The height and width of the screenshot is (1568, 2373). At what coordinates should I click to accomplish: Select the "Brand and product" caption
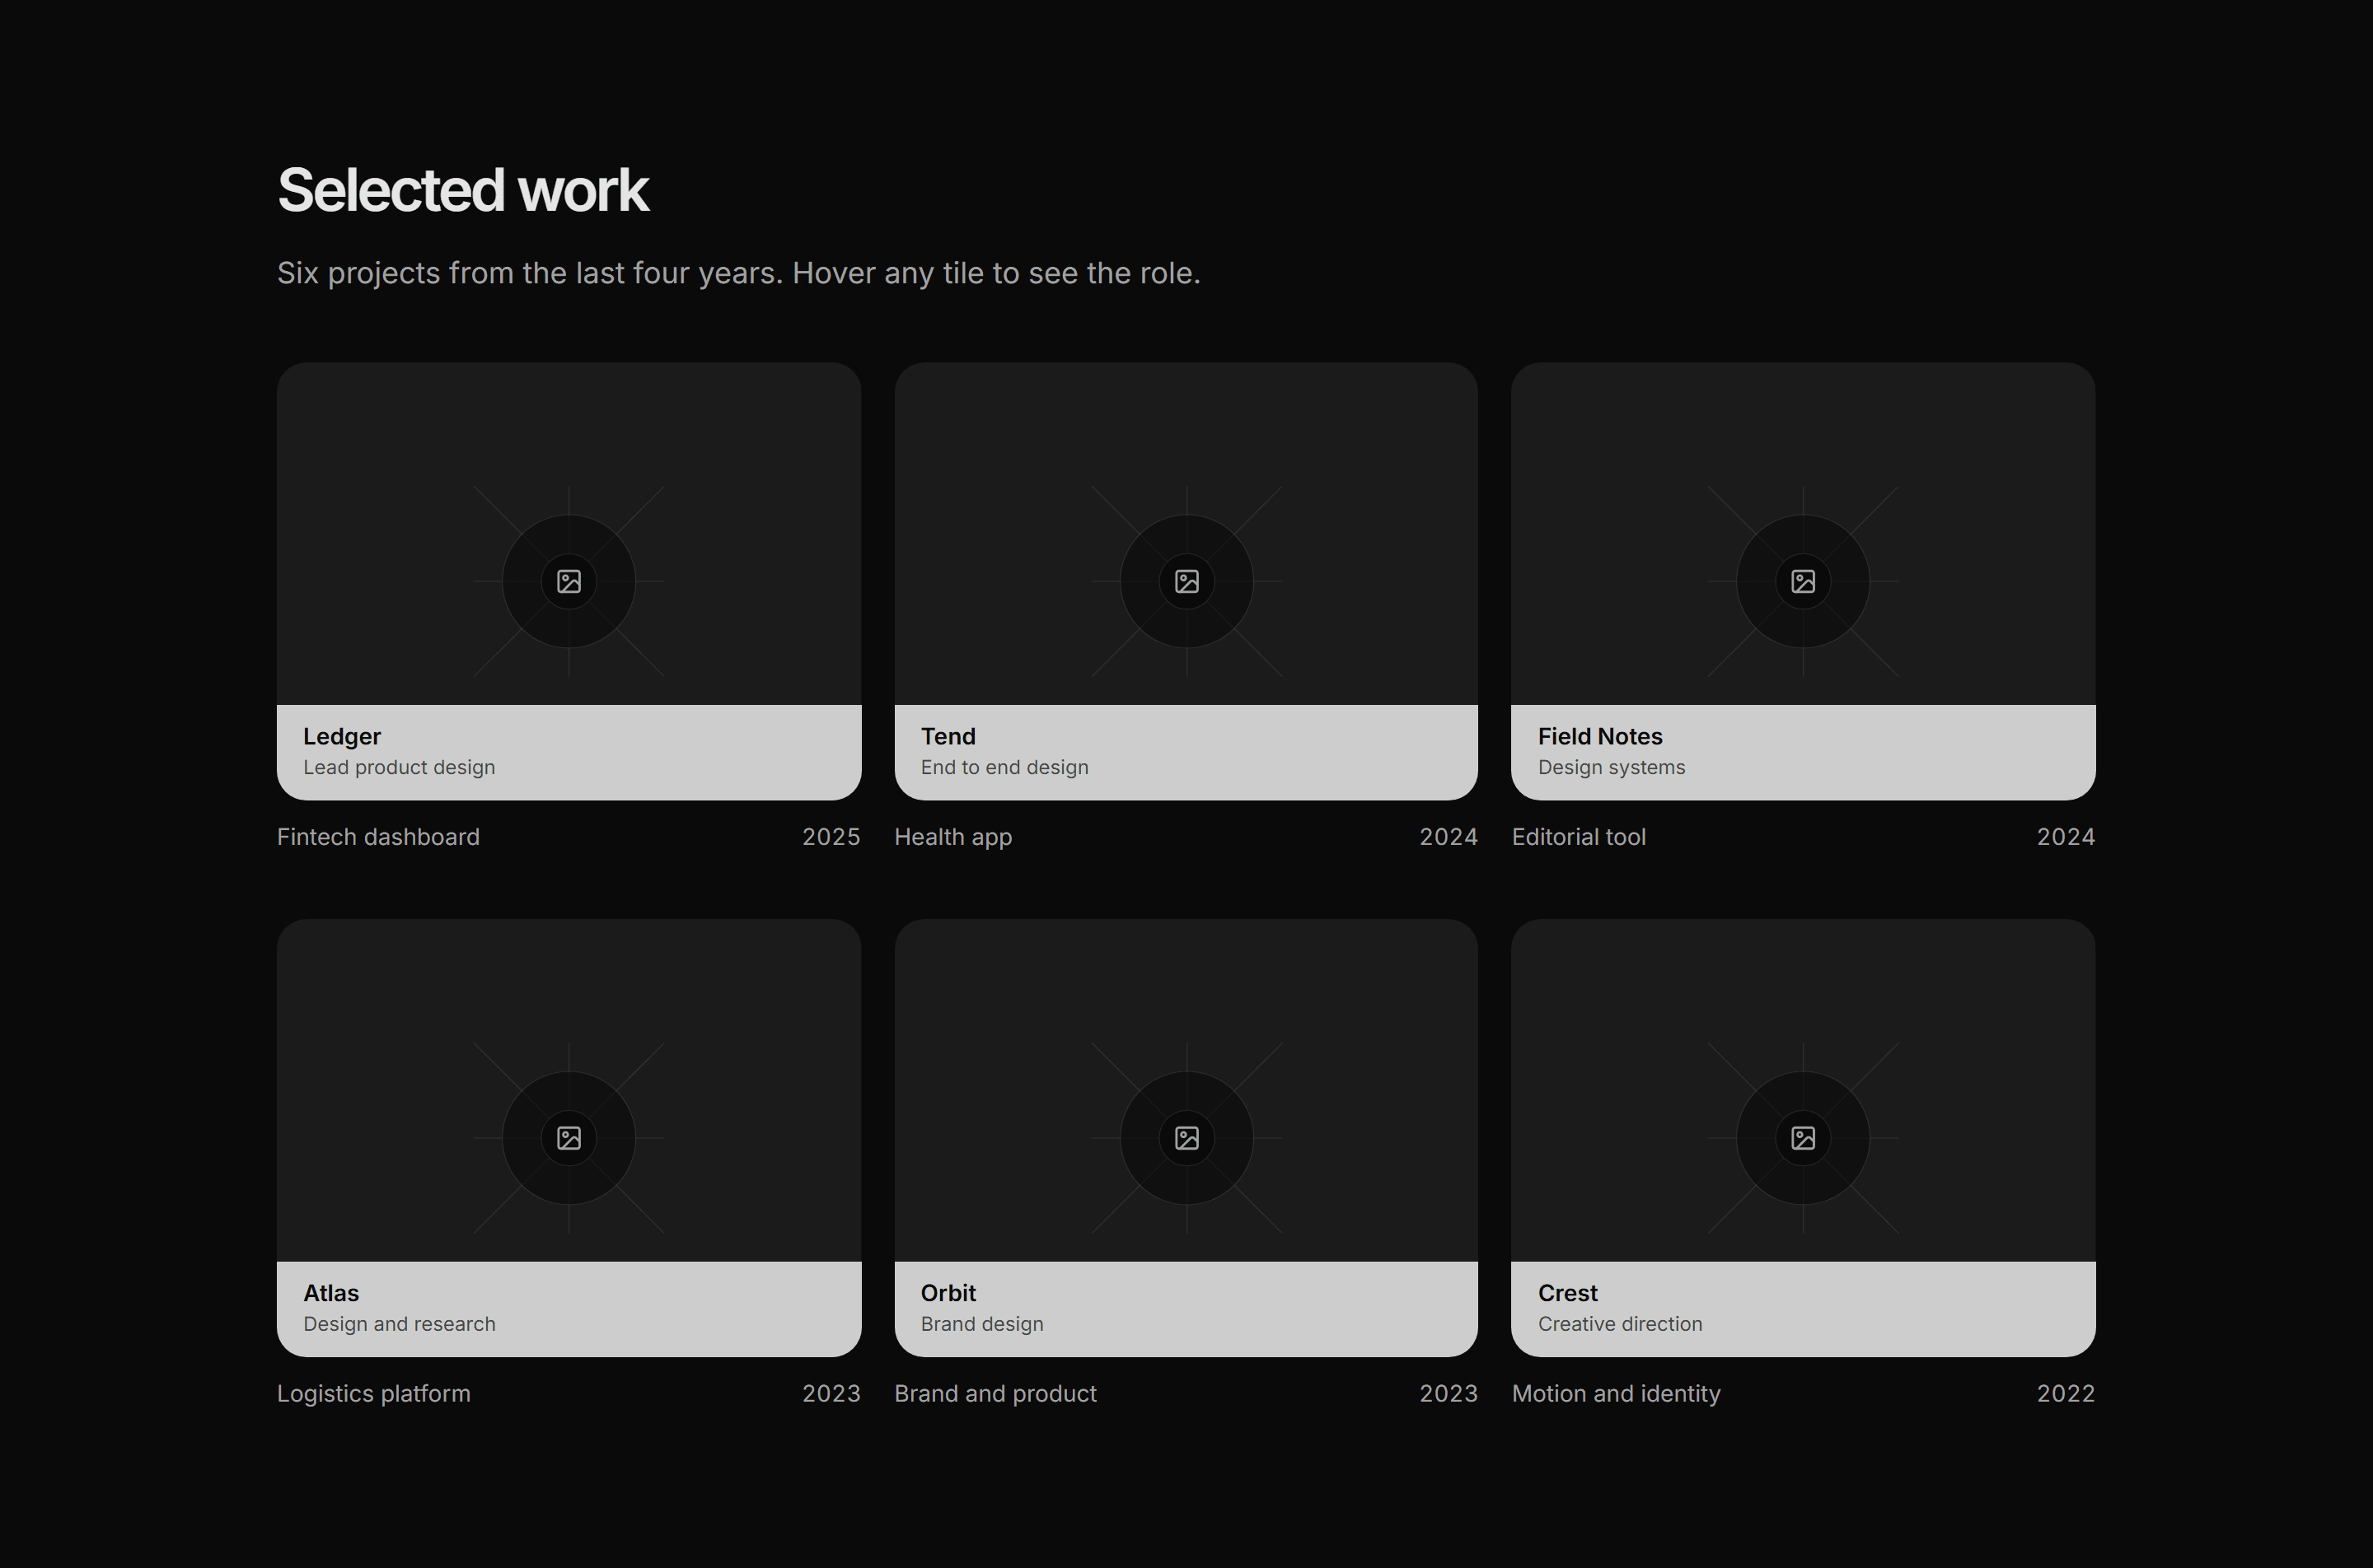[x=995, y=1394]
